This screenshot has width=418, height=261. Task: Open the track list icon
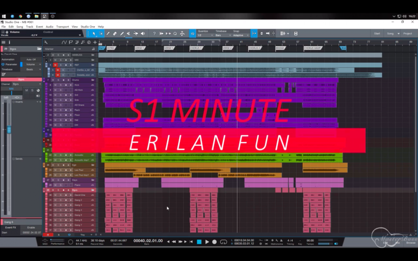point(4,42)
